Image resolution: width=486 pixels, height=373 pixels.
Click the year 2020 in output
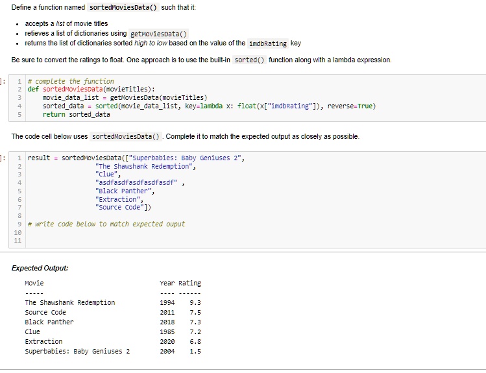pos(167,341)
